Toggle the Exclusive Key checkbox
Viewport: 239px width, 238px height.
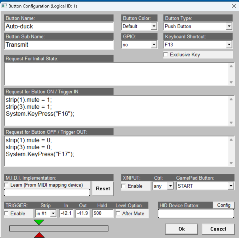pos(166,55)
